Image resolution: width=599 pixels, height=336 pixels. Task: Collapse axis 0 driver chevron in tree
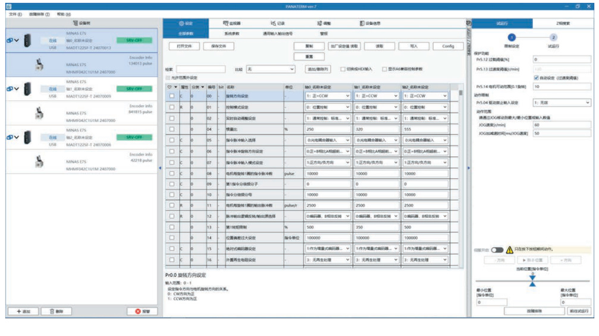pos(17,40)
